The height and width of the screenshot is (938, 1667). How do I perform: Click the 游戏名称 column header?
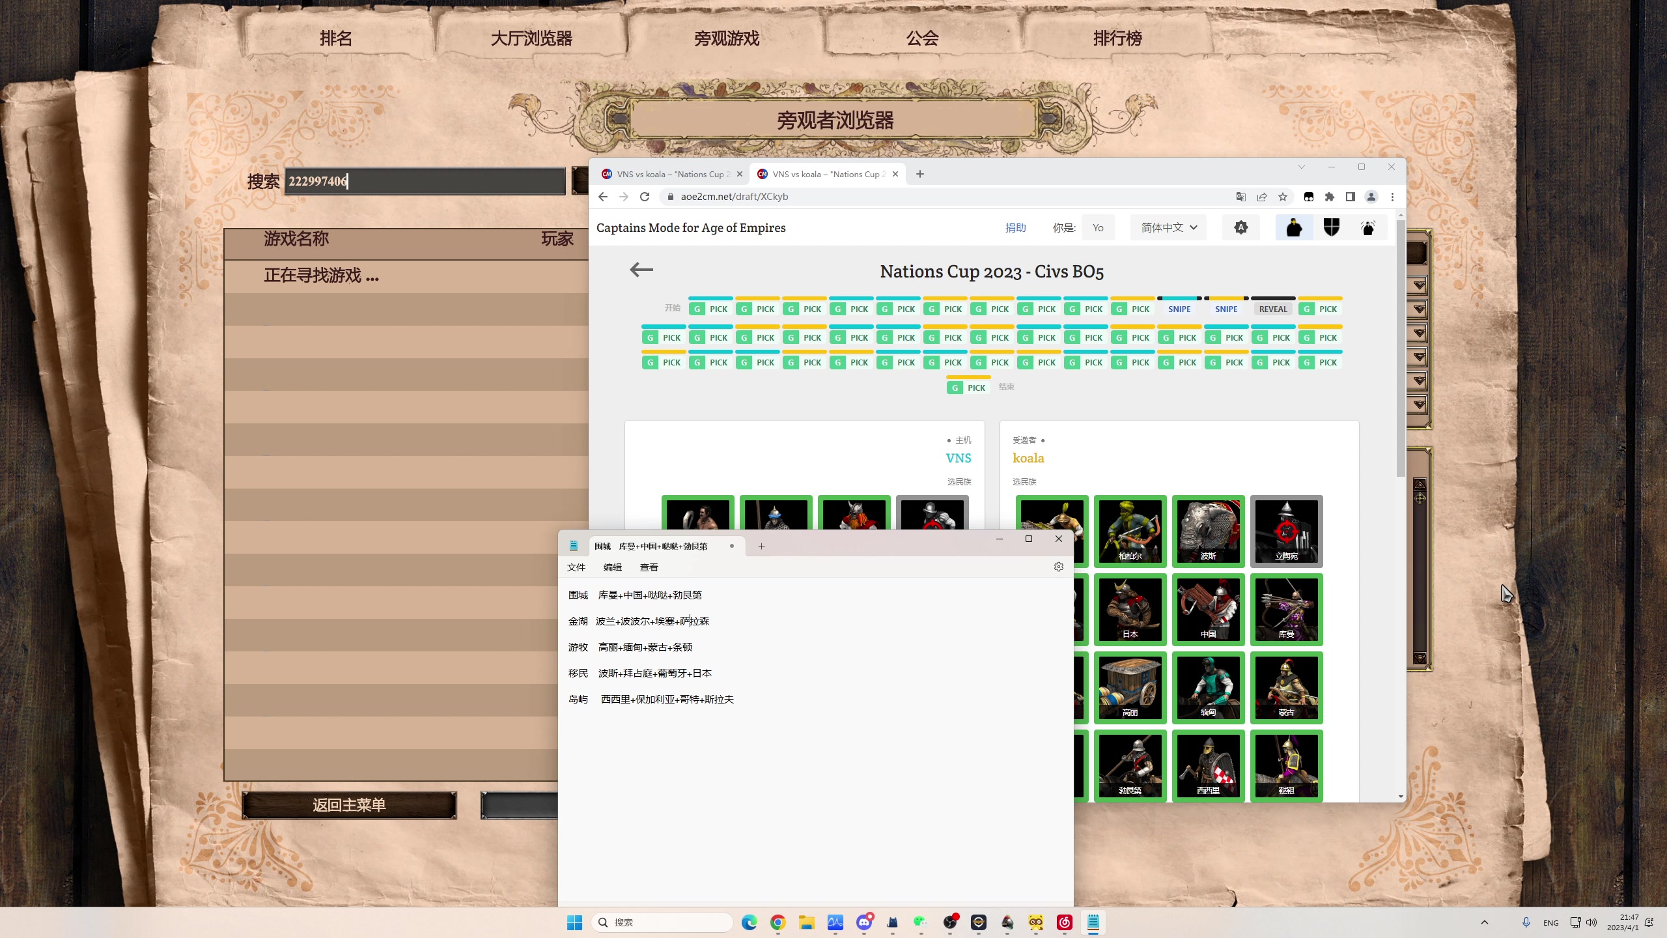pos(296,238)
